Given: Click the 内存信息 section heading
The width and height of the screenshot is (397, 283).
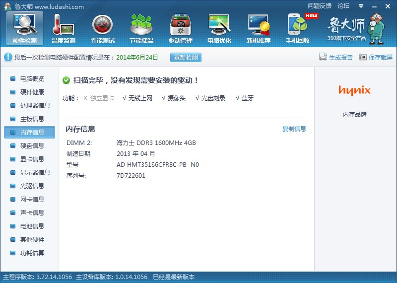Looking at the screenshot, I should (80, 129).
